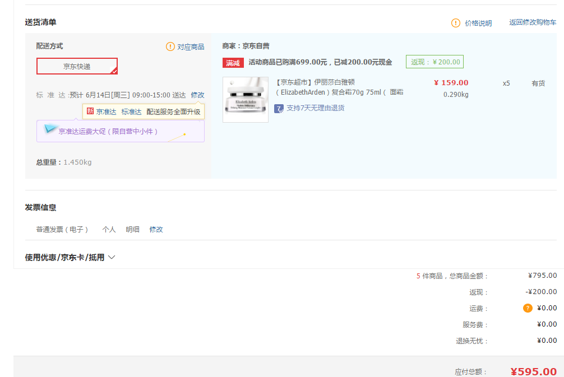564x377 pixels.
Task: Click the cashback amount -¥200.00
Action: point(541,291)
